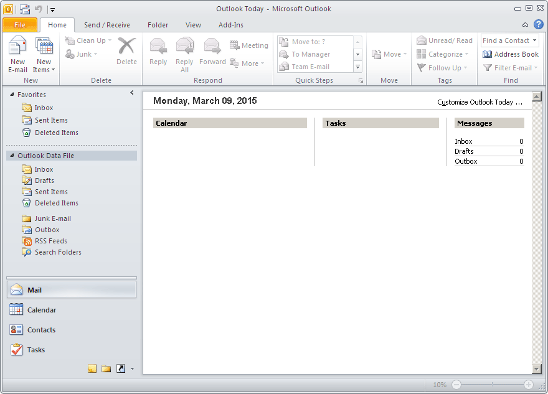Collapse the Outlook Data File tree
Viewport: 548px width, 394px height.
pos(12,156)
